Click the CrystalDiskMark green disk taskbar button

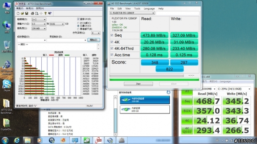87,140
